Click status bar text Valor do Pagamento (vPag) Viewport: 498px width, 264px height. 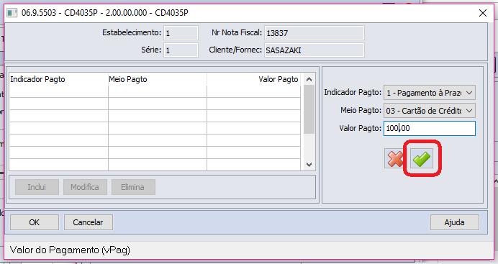pos(71,250)
